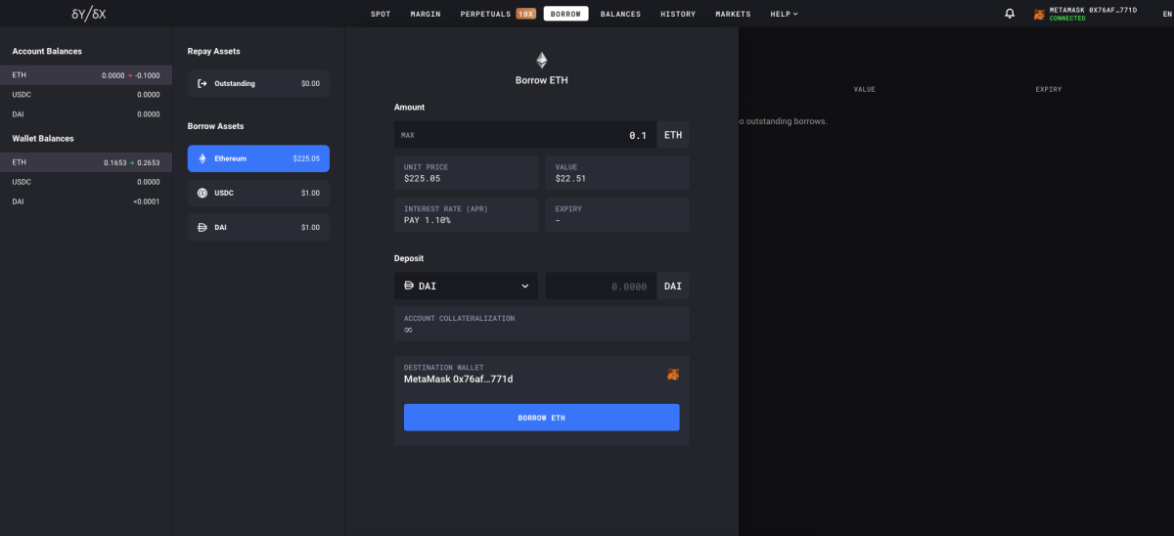The image size is (1174, 536).
Task: Click the MetaMask fox icon in header
Action: 1039,15
